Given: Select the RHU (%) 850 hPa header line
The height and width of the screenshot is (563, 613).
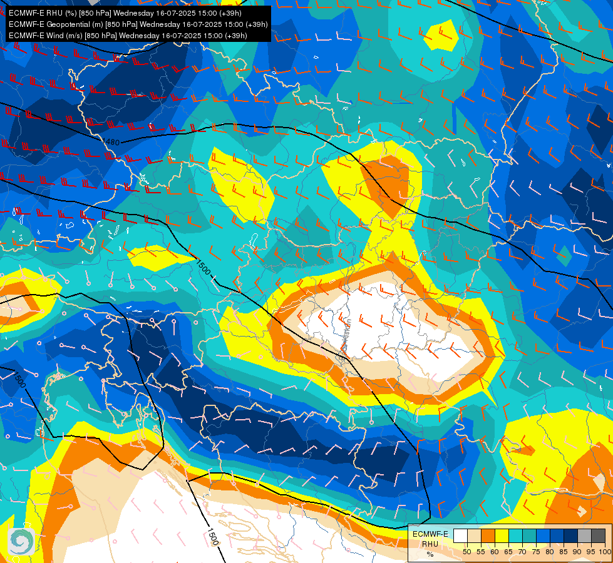Looking at the screenshot, I should pos(125,13).
